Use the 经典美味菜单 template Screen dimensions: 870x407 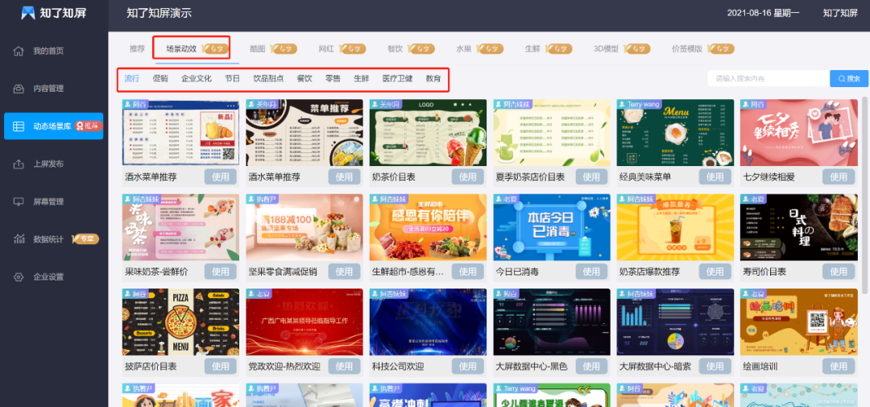click(x=715, y=177)
